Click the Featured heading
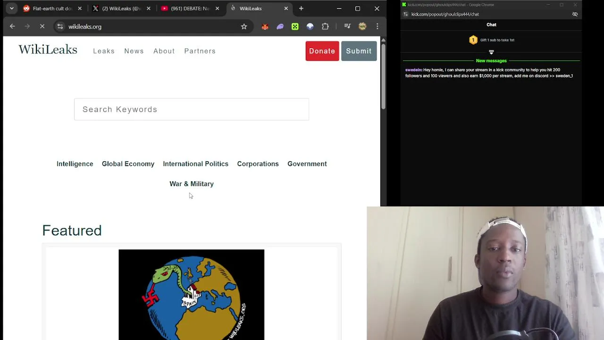The image size is (604, 340). click(x=72, y=230)
